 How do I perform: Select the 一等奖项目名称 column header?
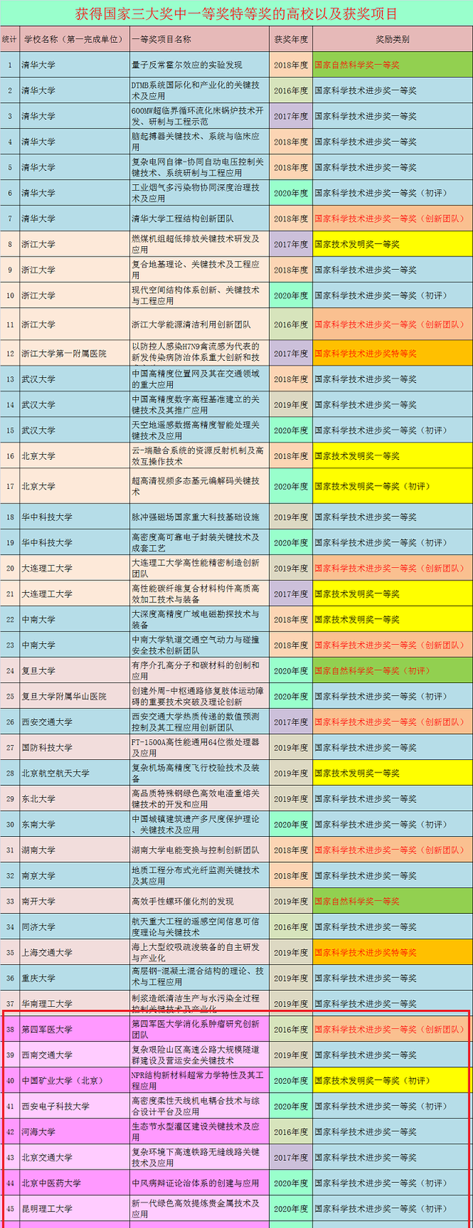tap(200, 39)
